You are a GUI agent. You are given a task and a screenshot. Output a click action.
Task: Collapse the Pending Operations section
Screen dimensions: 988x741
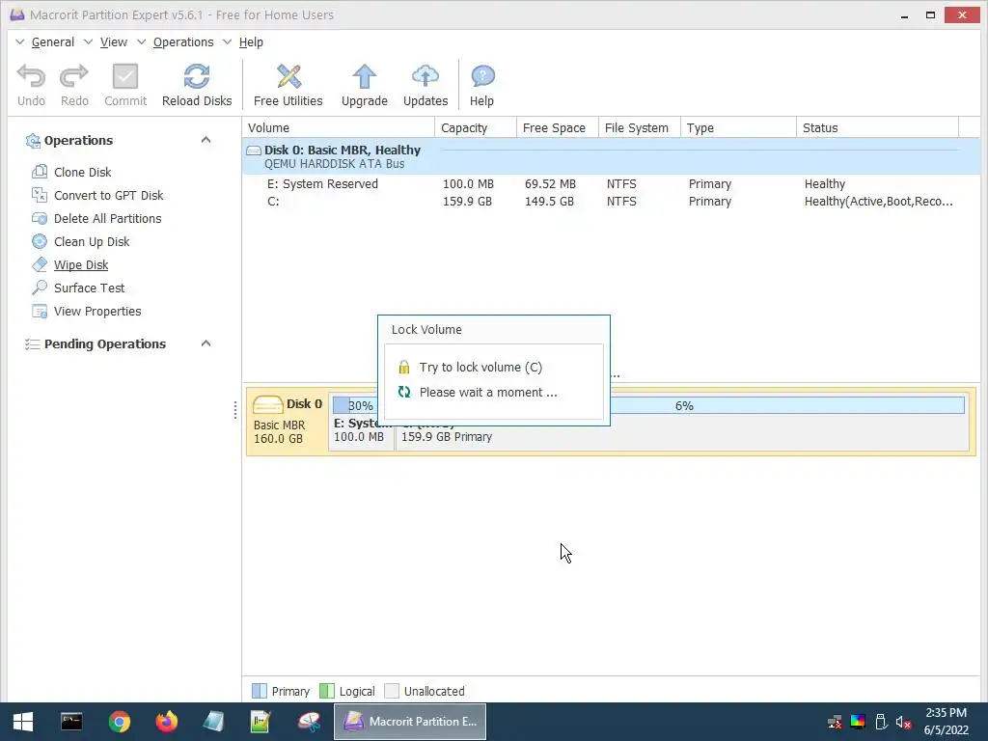click(206, 343)
